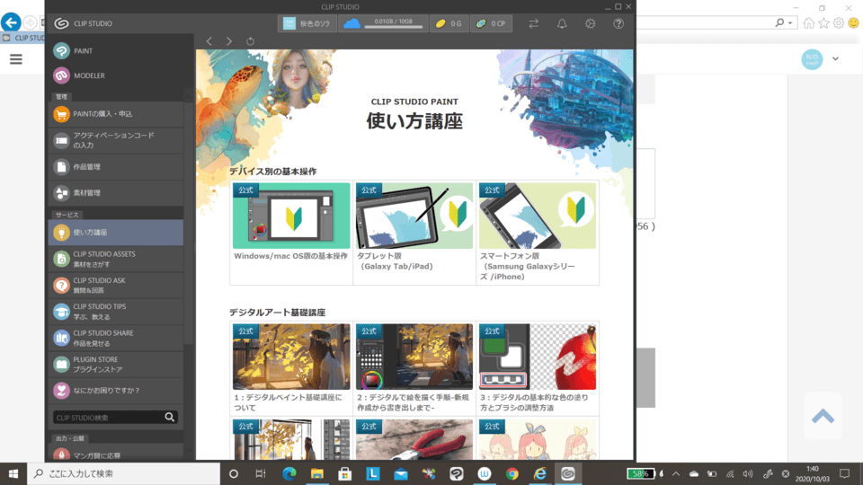Click the CLIP STUDIO logo in header
Screen dimensions: 863x485
pos(83,23)
